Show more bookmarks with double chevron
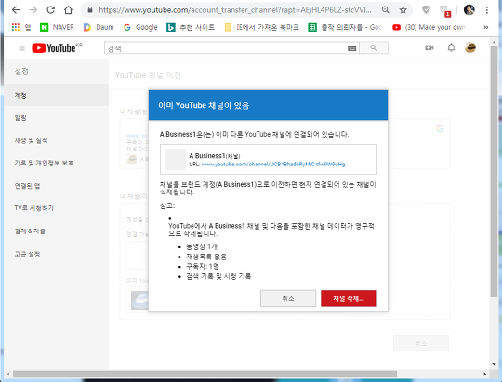This screenshot has width=502, height=382. 485,27
